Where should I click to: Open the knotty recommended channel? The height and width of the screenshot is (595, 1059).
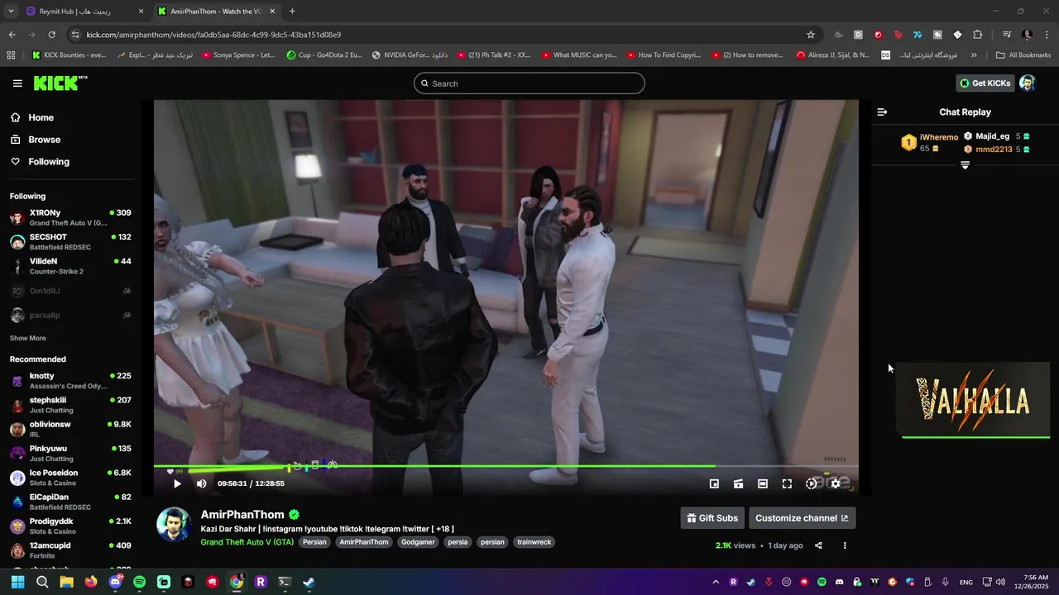[x=70, y=381]
